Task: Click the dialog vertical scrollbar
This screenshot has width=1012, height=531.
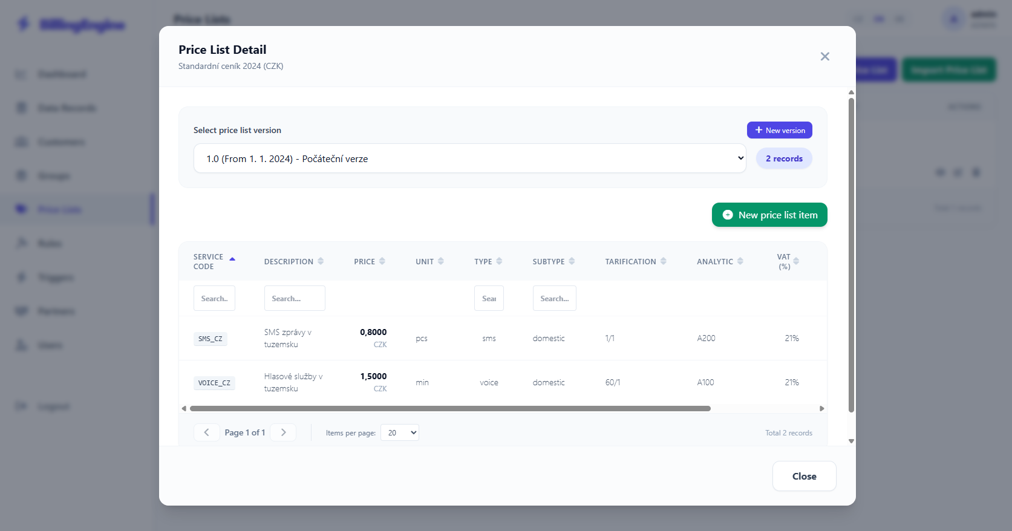Action: [x=851, y=255]
